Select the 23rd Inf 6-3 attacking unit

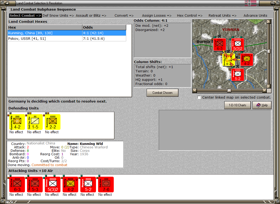(x=17, y=185)
